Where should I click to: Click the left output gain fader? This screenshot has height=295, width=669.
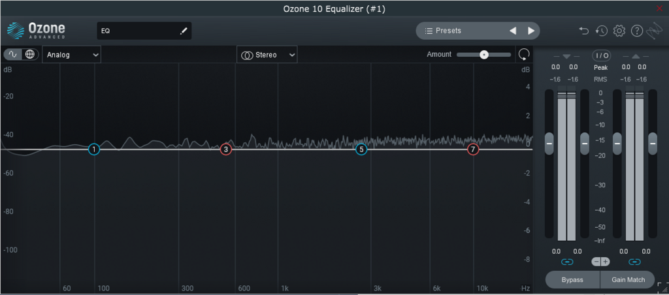[x=617, y=143]
